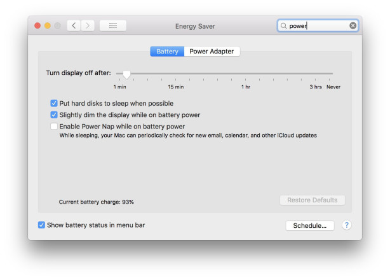Close the Energy Saver window

(37, 25)
